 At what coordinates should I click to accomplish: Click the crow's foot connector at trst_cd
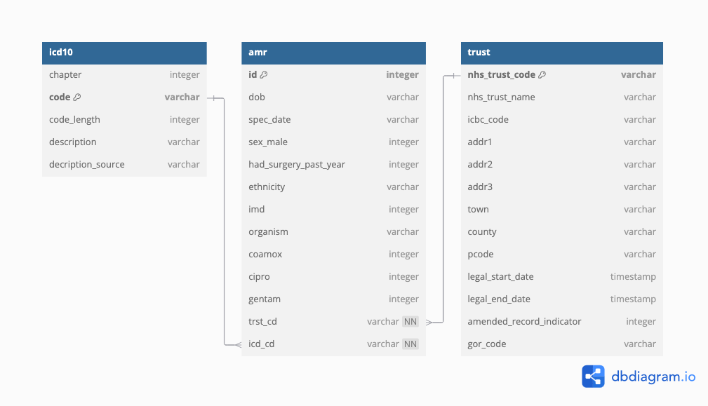(x=429, y=322)
